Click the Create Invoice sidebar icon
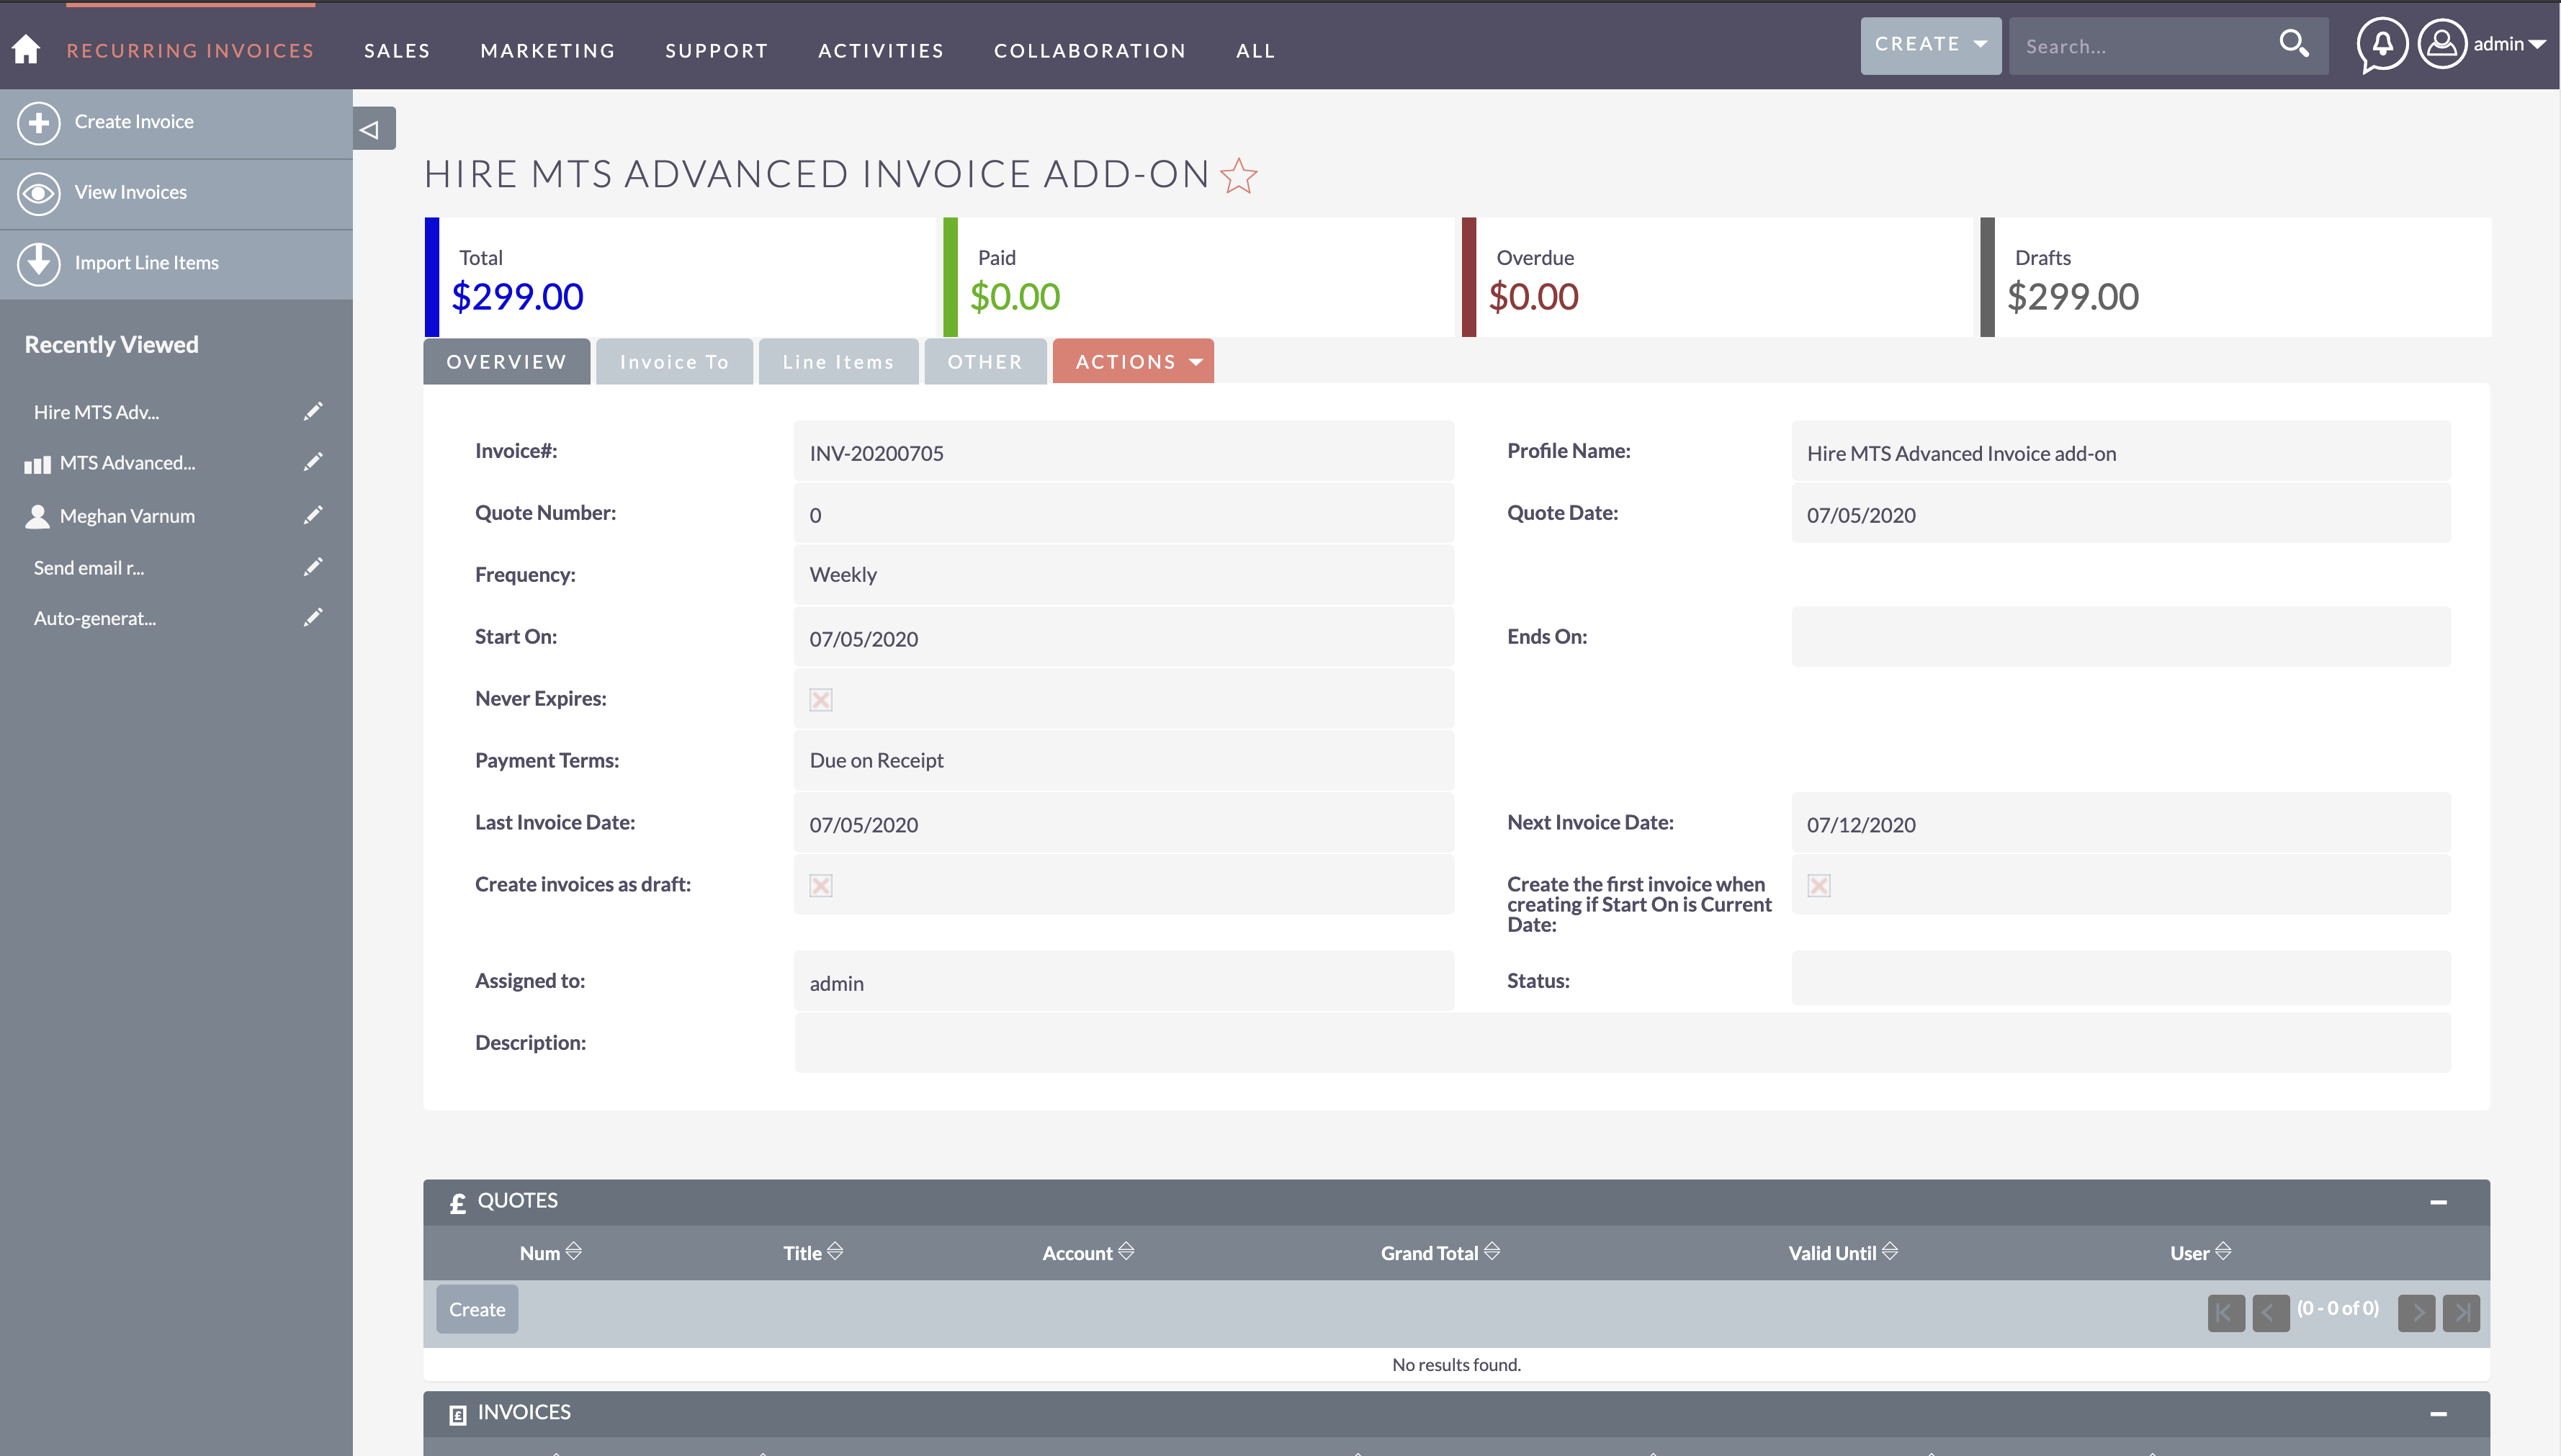Screen dimensions: 2561x1456 [39, 121]
